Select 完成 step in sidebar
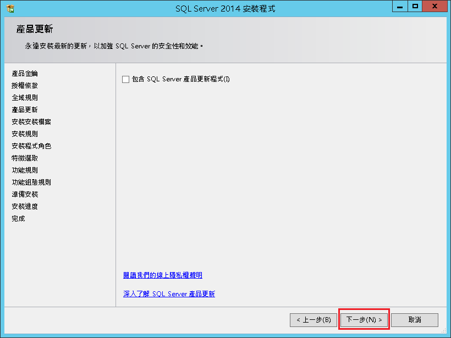This screenshot has width=451, height=338. 18,218
